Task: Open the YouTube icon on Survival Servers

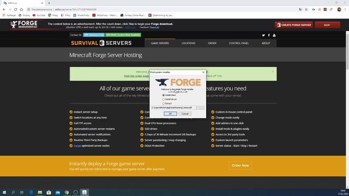Action: tap(274, 35)
